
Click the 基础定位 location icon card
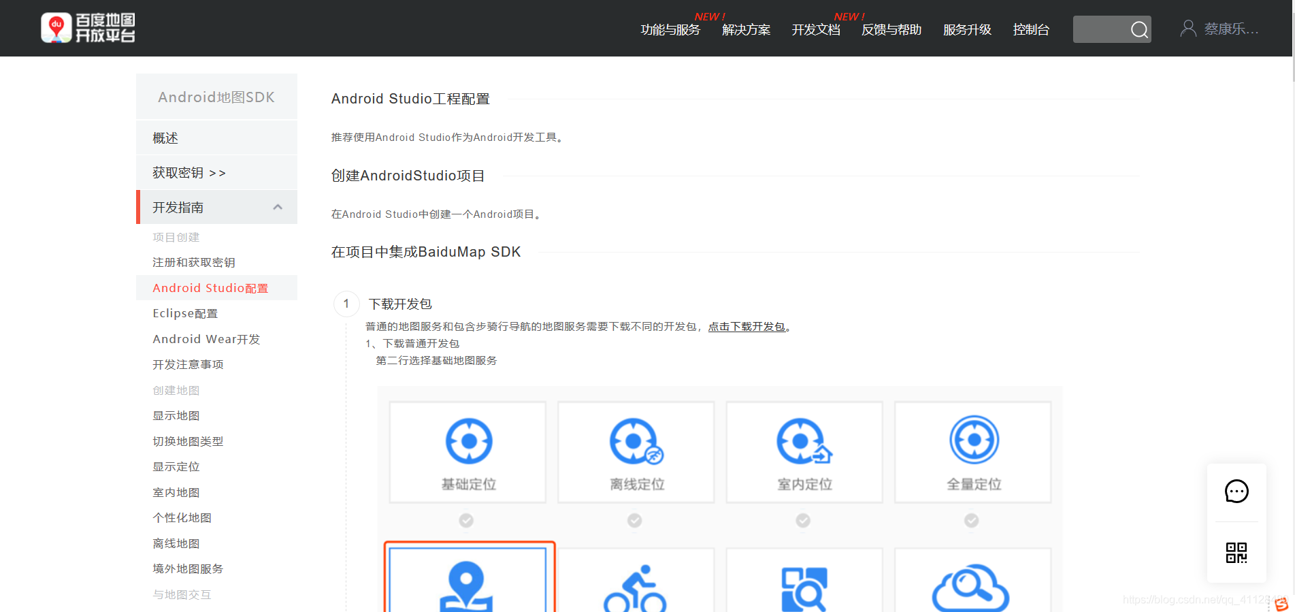tap(468, 453)
